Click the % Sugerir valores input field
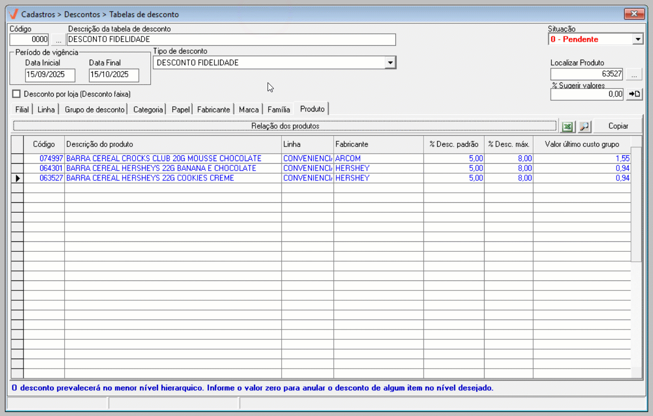Viewport: 653px width, 416px height. (587, 94)
